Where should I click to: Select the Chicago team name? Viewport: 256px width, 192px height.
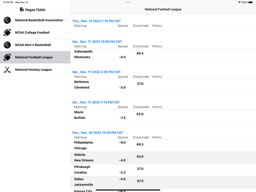80,148
